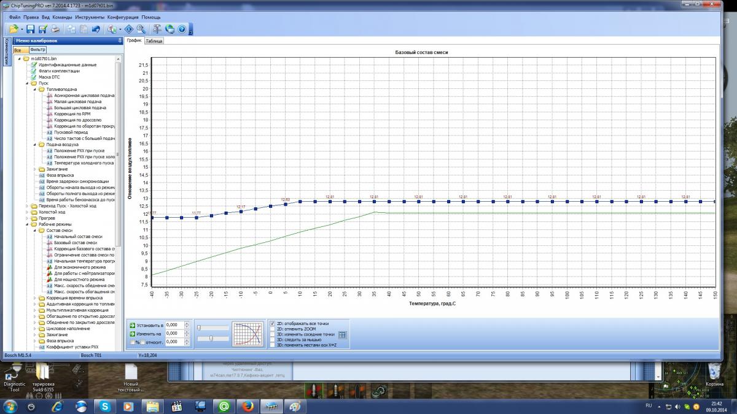Click the Open file folder icon
Viewport: 737px width, 414px height.
coord(13,29)
